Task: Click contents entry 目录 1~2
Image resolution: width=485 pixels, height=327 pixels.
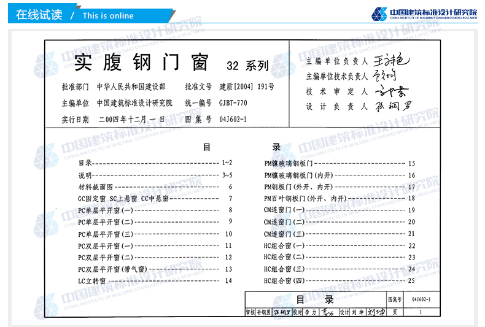Action: point(155,163)
